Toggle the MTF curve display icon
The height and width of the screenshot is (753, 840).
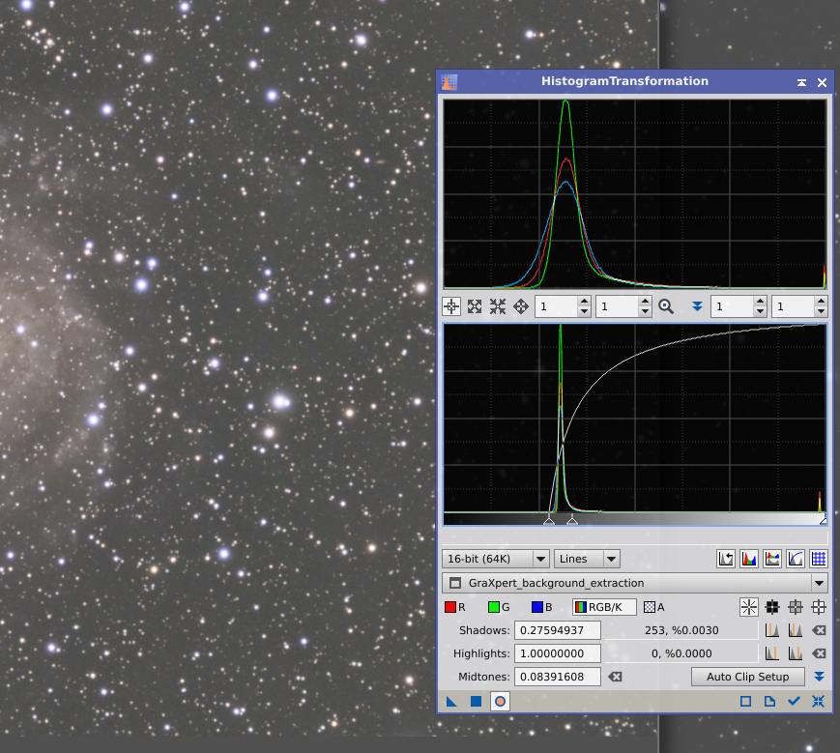(x=796, y=559)
